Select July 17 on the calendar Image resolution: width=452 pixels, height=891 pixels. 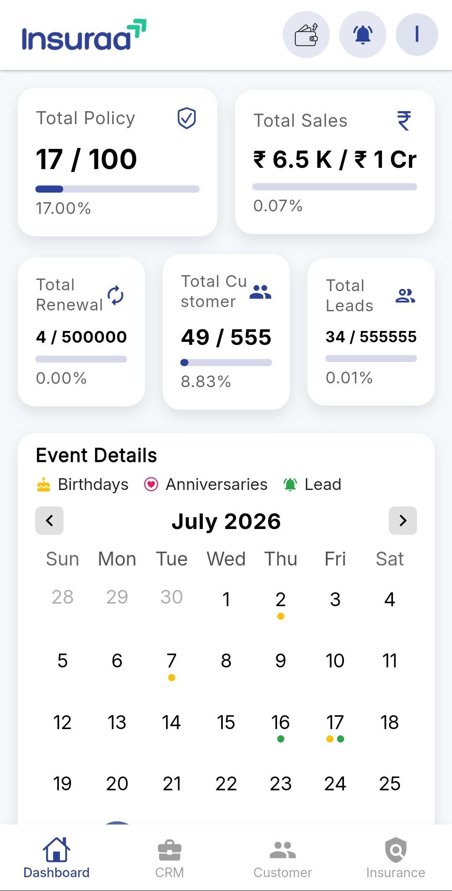(335, 726)
